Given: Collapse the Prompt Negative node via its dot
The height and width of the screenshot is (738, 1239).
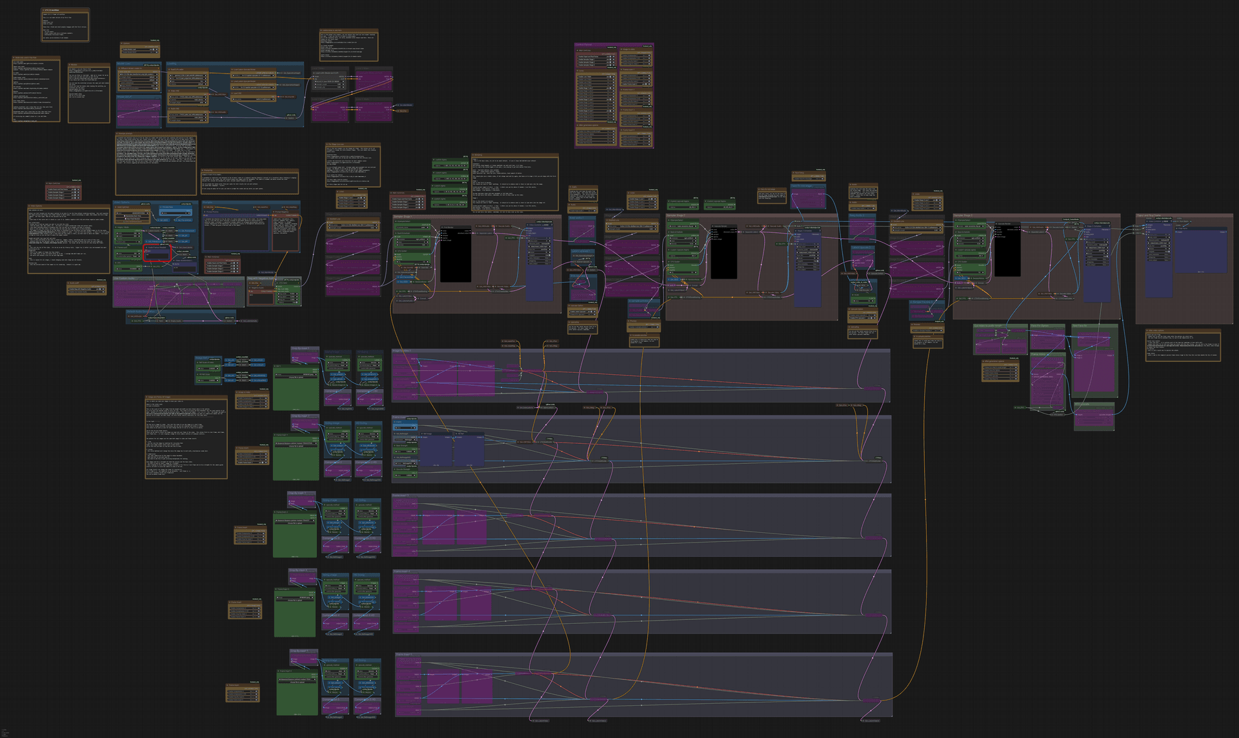Looking at the screenshot, I should coord(274,212).
